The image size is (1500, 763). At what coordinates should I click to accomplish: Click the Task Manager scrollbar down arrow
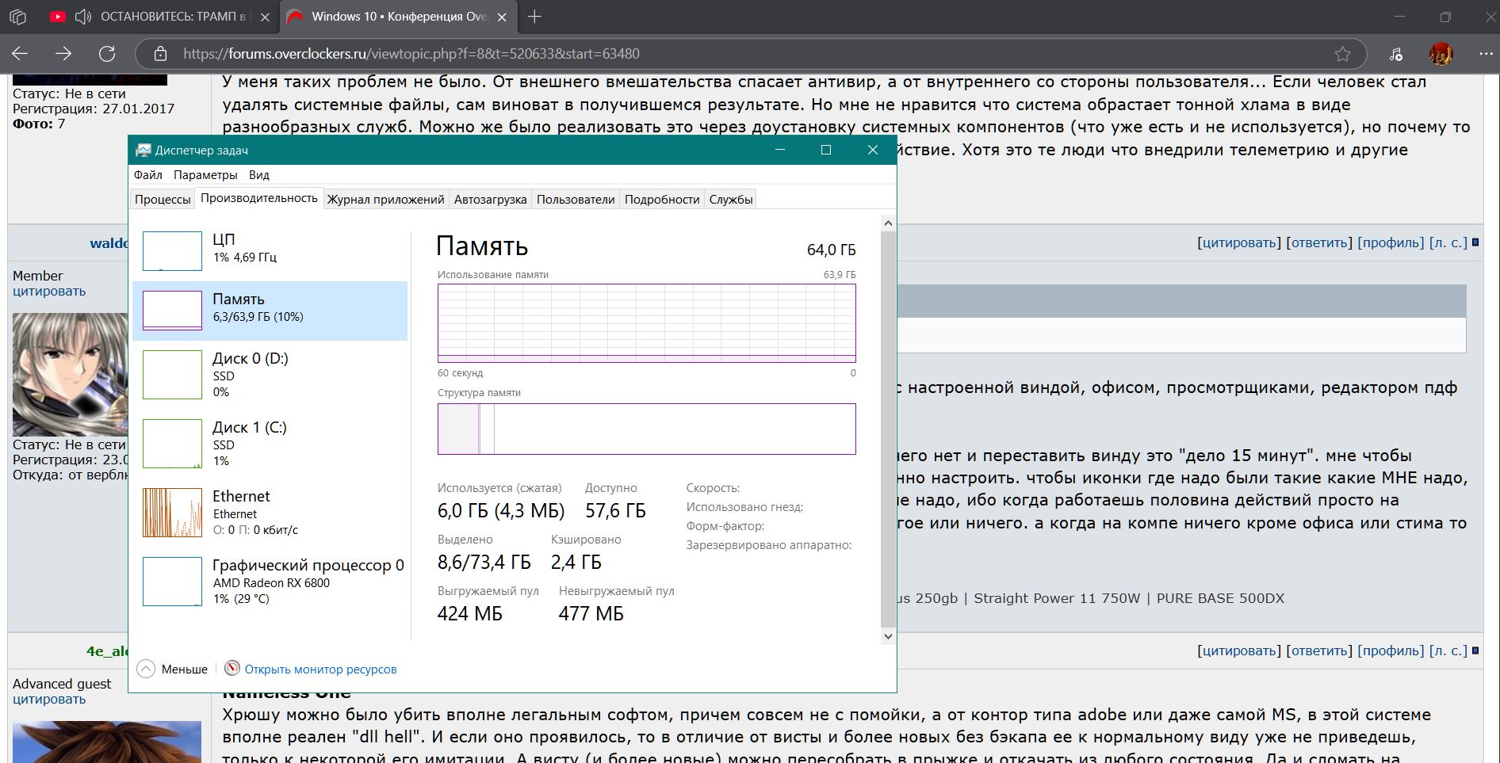click(888, 636)
